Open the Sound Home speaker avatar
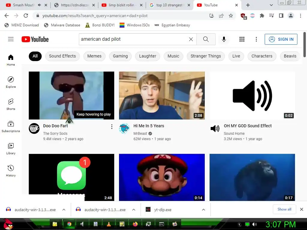 tap(215, 128)
